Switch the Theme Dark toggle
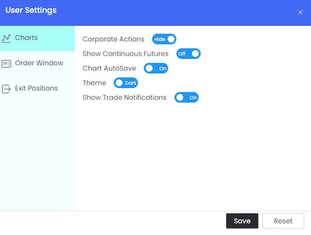Image resolution: width=311 pixels, height=235 pixels. point(126,83)
